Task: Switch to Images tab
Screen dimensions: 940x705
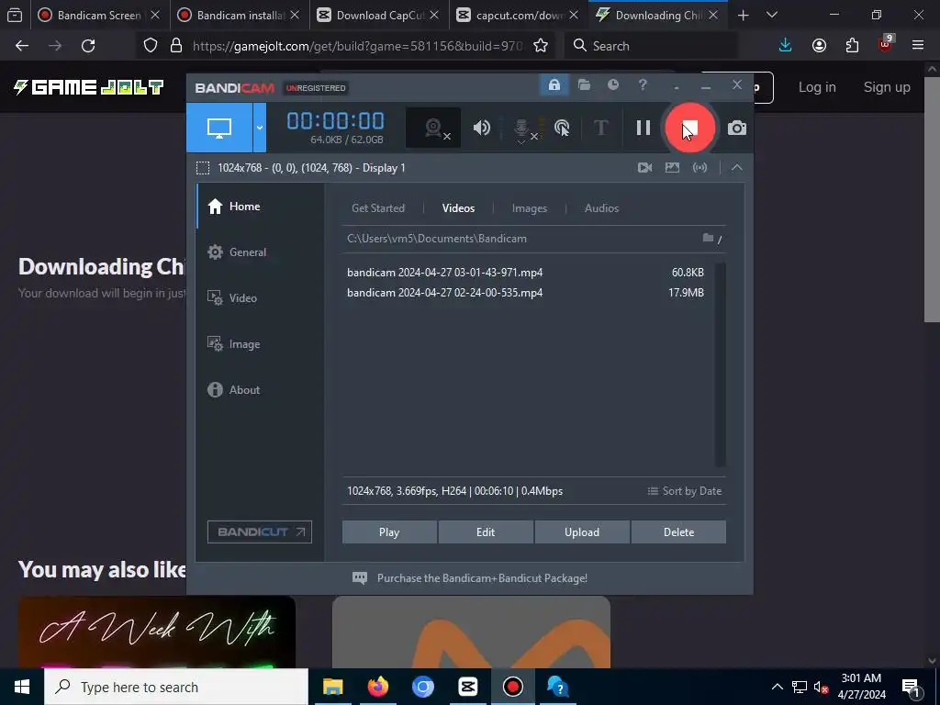Action: coord(530,208)
